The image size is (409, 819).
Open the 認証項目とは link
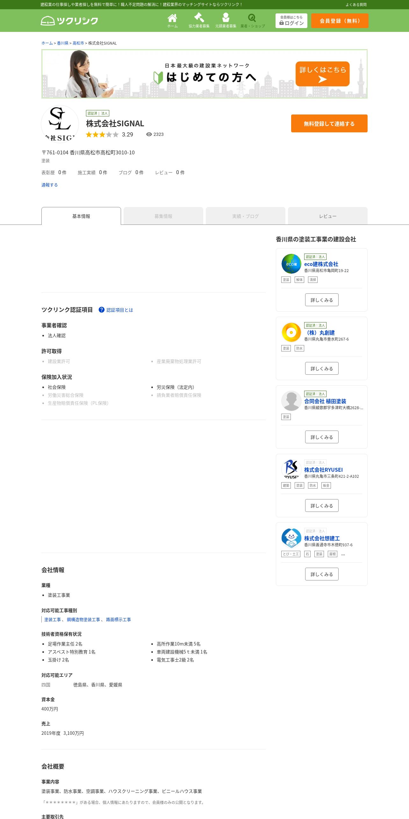click(x=120, y=310)
